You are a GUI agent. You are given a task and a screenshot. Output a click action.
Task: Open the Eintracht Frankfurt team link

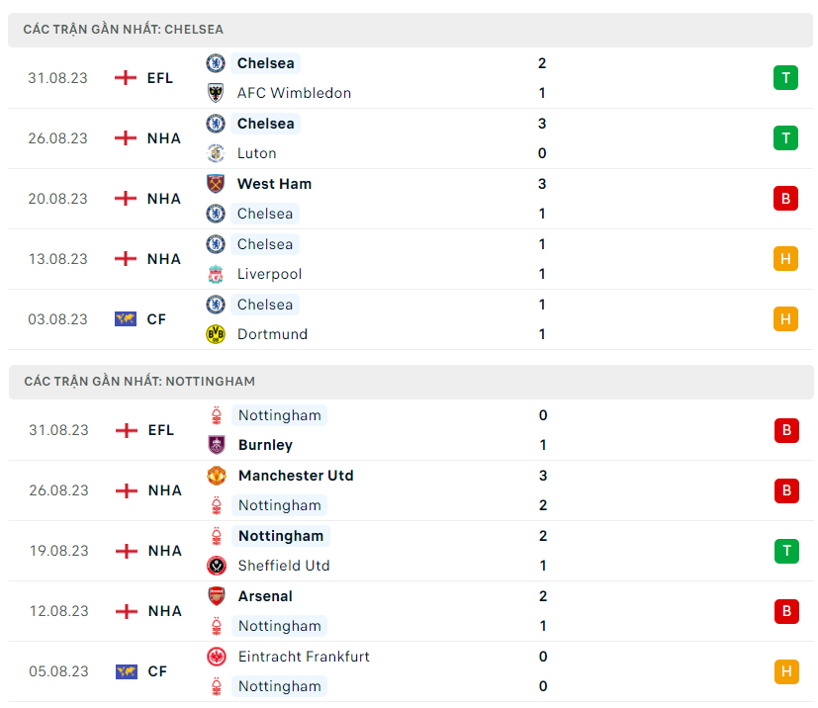pyautogui.click(x=304, y=657)
